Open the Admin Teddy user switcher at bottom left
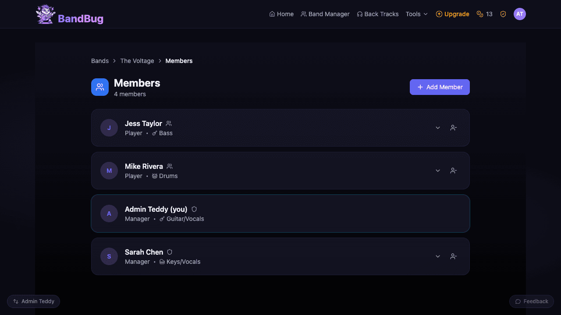 pos(33,301)
